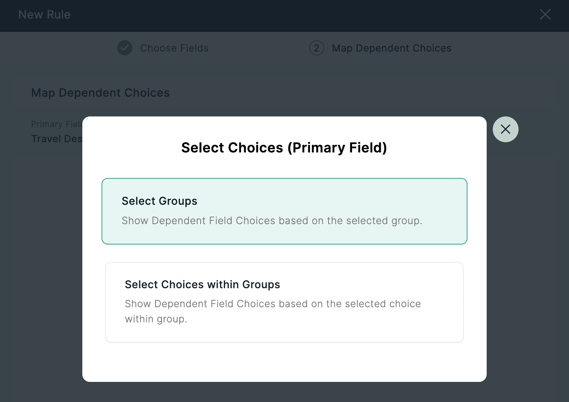Click the 'selected choice within group' description

coord(272,311)
